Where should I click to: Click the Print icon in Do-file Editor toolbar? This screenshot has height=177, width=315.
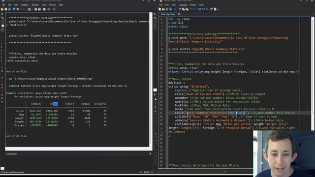171,9
